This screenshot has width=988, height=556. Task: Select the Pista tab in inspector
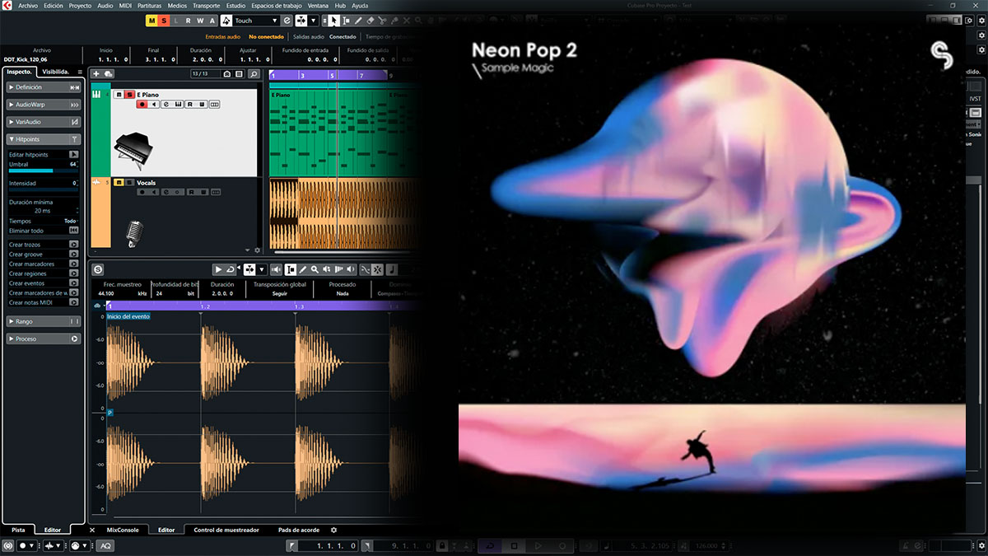click(18, 530)
